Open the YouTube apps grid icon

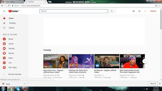(139, 11)
